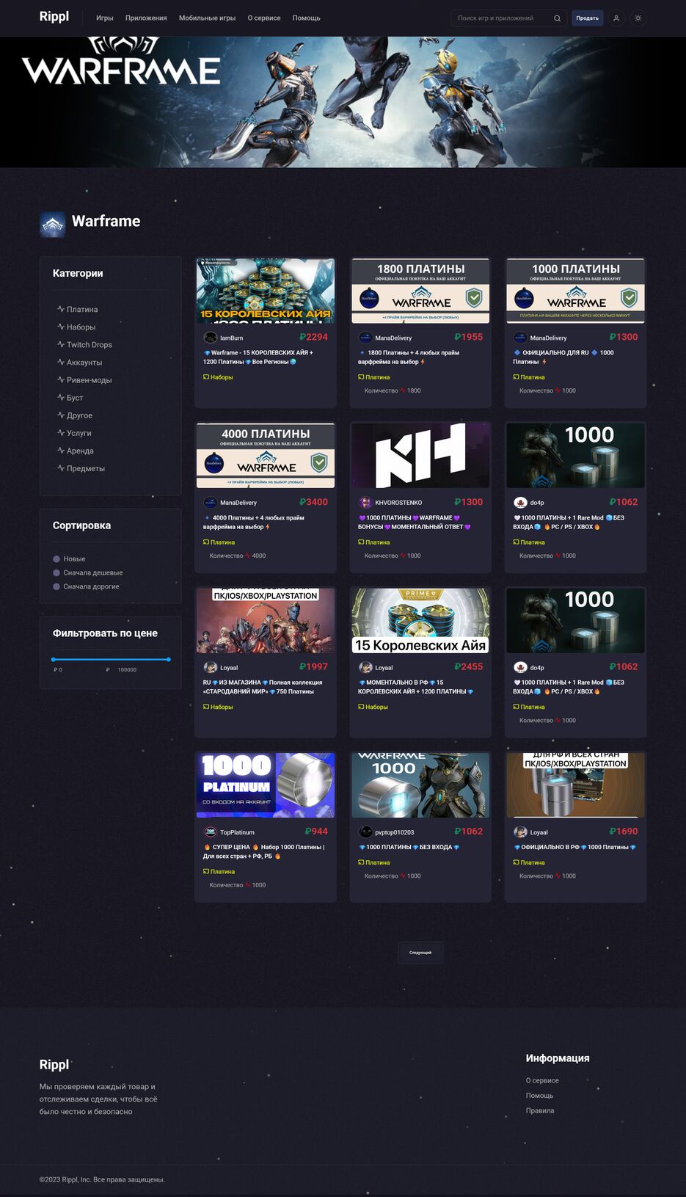
Task: Open the 4000 Платины listing thumbnail
Action: click(266, 455)
